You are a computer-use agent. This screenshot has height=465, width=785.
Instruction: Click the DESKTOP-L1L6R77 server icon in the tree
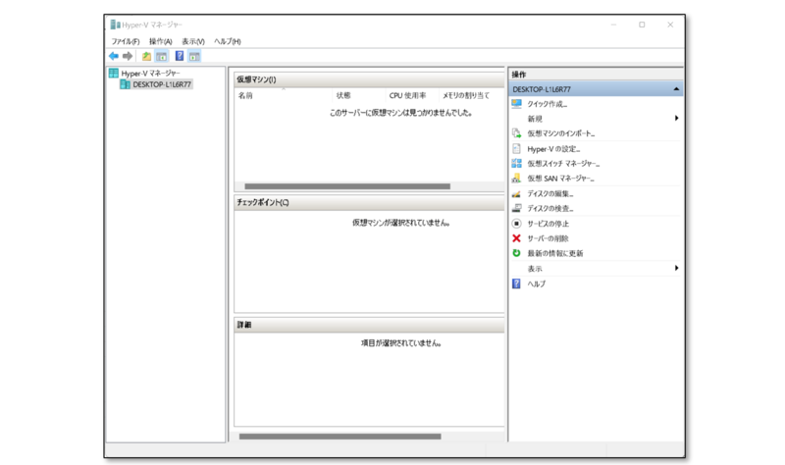(126, 84)
